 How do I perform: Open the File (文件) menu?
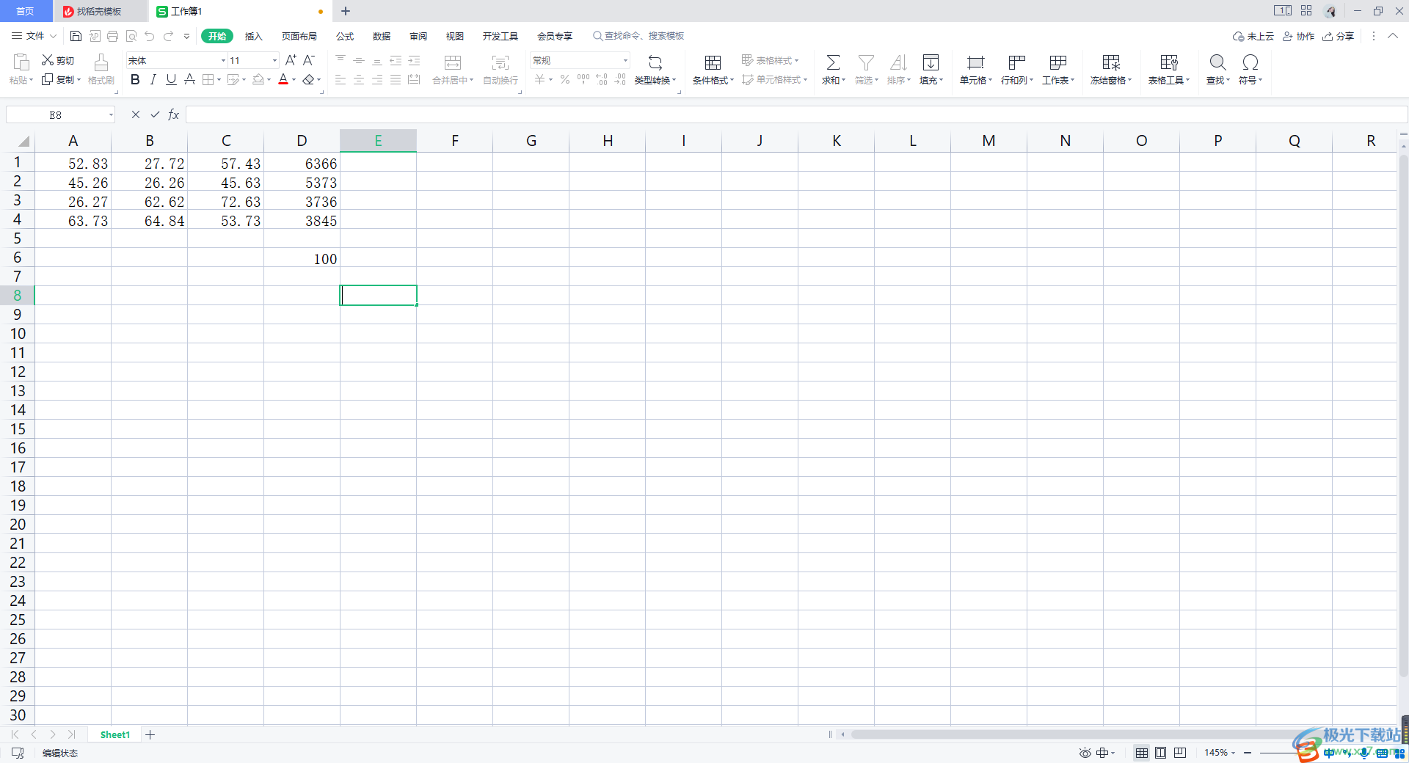click(x=34, y=36)
